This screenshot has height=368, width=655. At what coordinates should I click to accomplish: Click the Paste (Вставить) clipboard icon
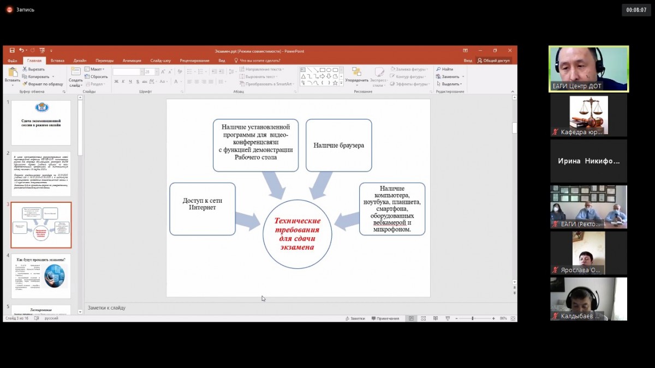coord(12,74)
